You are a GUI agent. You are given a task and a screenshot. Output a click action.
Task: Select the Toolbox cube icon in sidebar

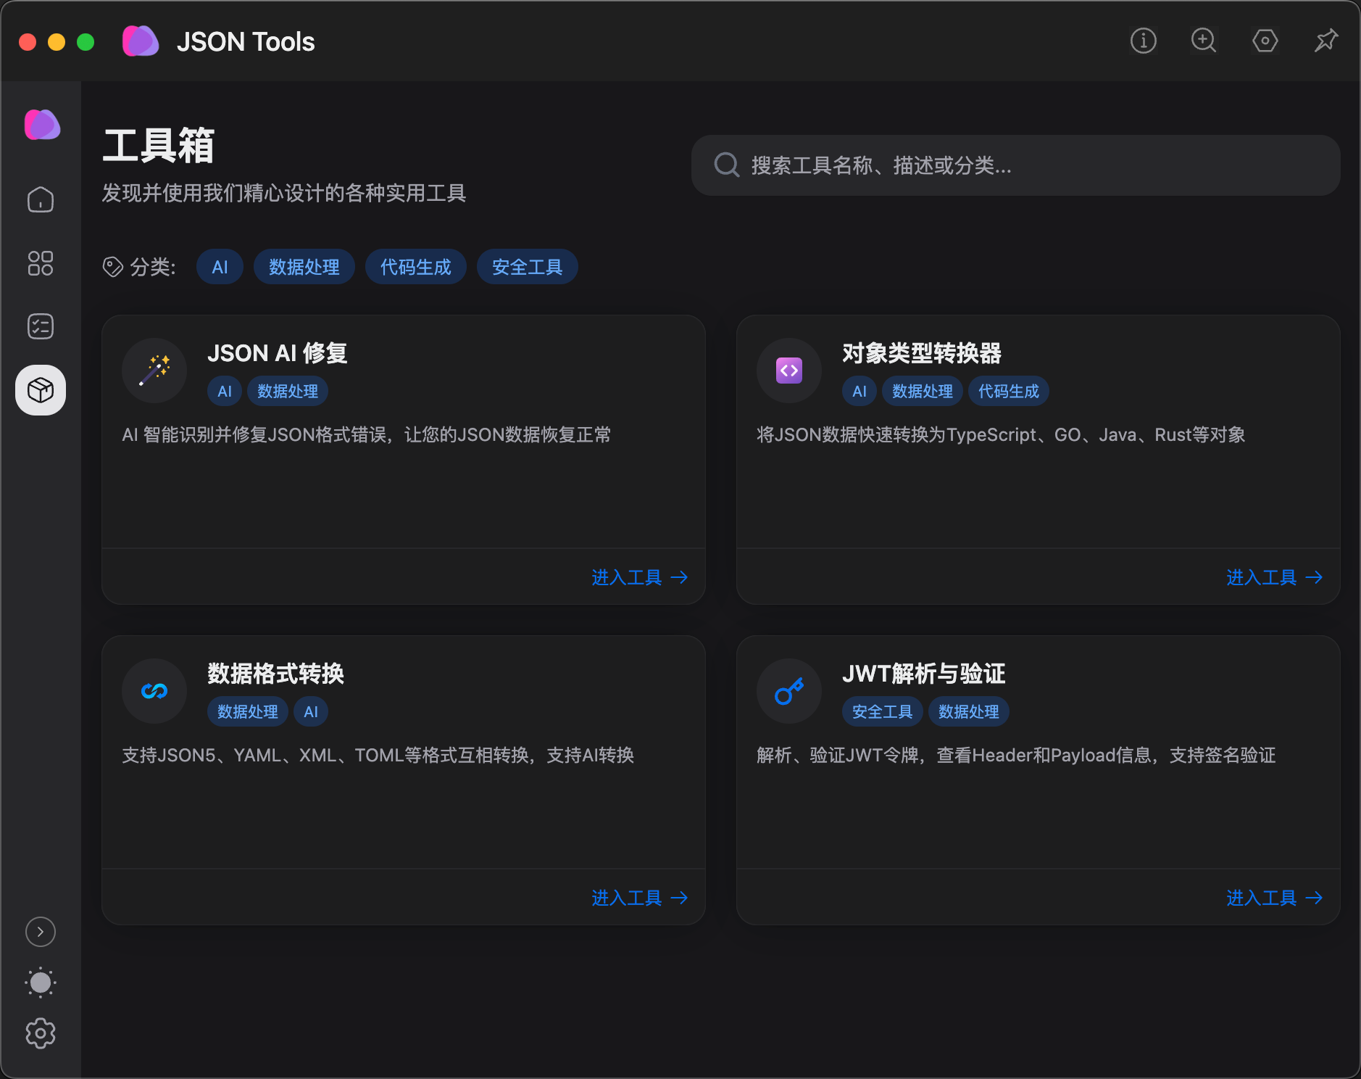point(41,390)
